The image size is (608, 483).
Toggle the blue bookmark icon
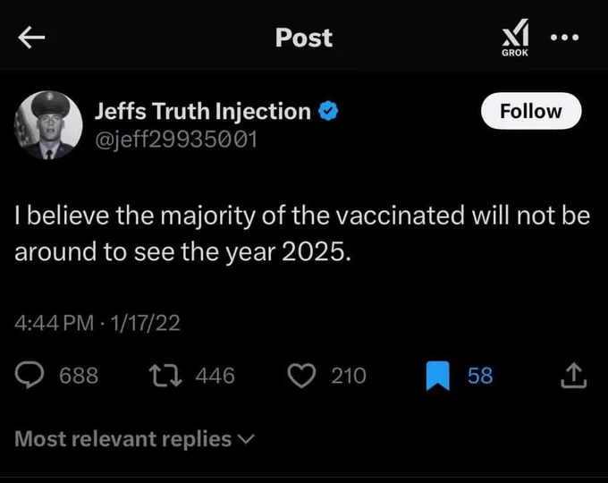tap(438, 376)
